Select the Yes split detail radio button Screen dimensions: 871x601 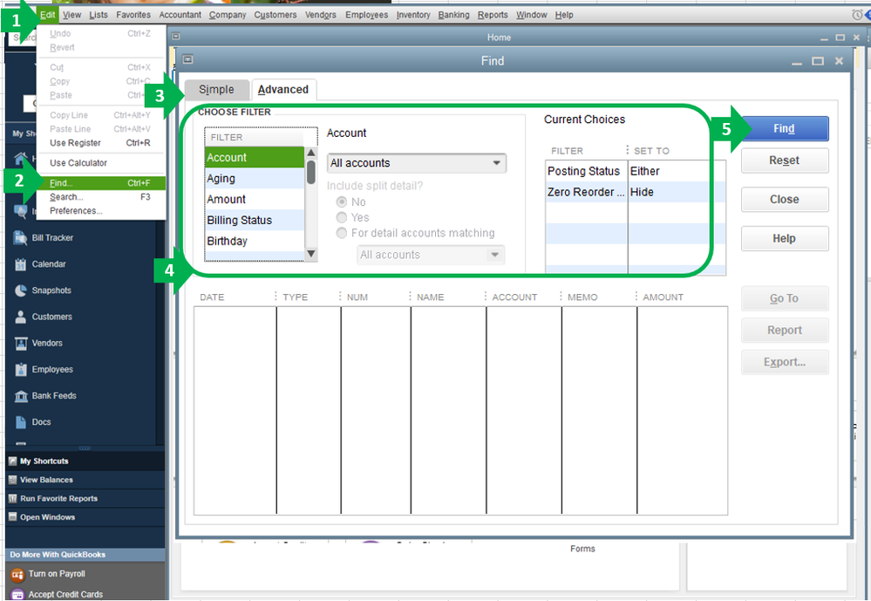point(342,217)
